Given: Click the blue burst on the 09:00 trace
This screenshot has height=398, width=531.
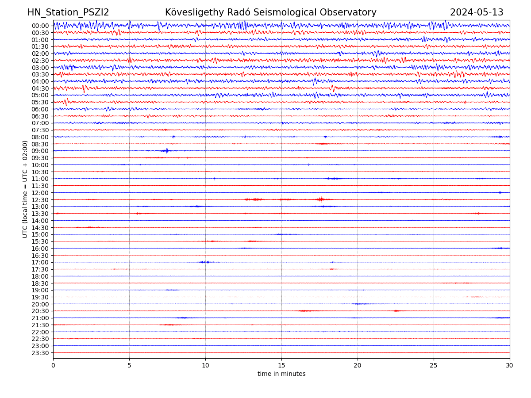Looking at the screenshot, I should pyautogui.click(x=166, y=151).
